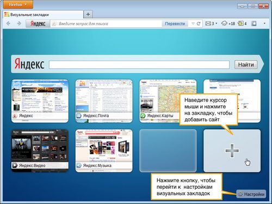Focus the Введите запрос для поиска field
This screenshot has width=272, height=204.
coord(106,23)
